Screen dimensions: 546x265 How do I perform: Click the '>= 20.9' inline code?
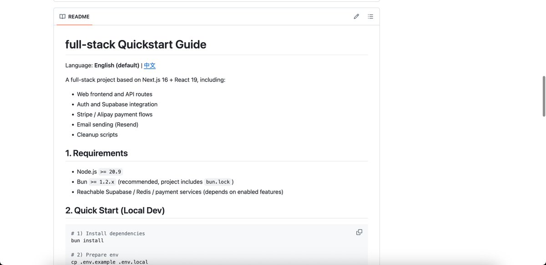(x=111, y=172)
